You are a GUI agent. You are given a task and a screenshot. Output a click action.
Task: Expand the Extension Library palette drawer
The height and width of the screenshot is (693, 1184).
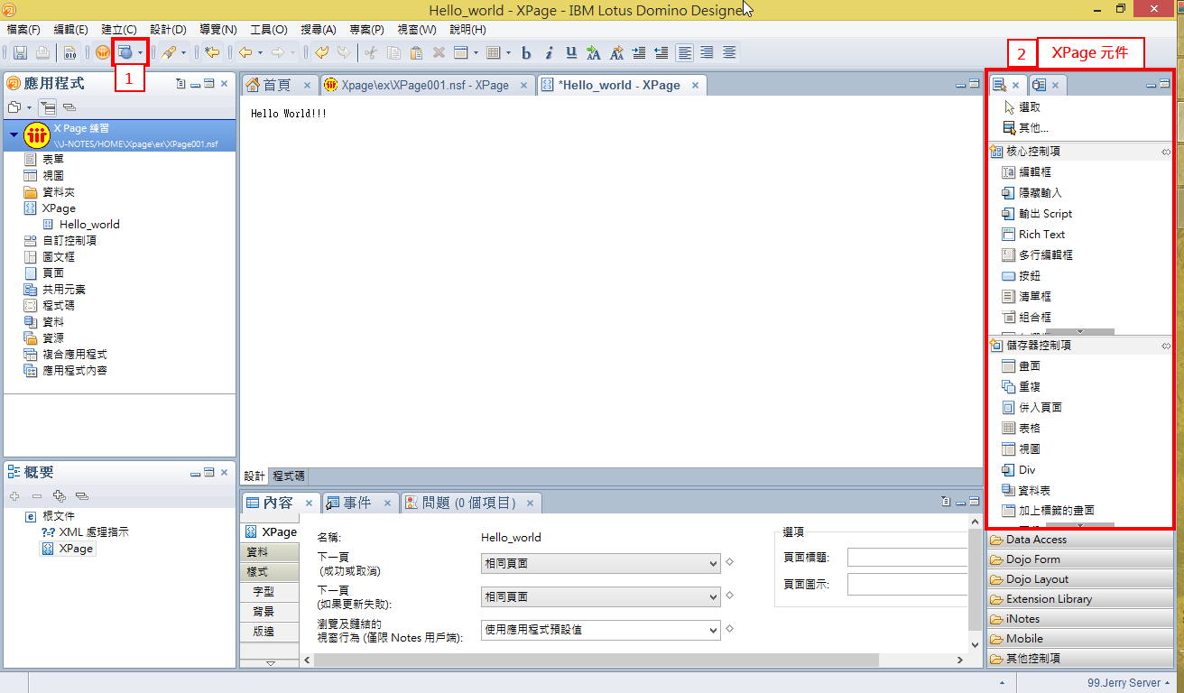1080,599
